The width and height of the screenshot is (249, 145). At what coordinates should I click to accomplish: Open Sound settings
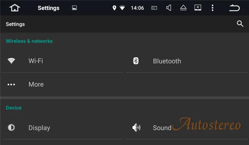point(187,128)
